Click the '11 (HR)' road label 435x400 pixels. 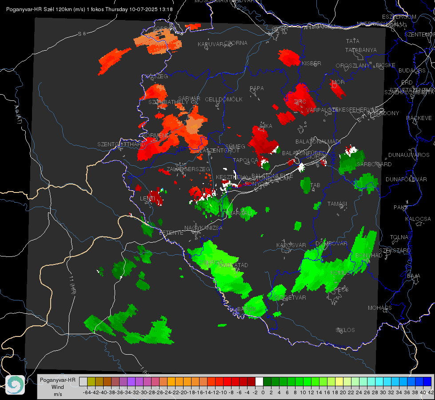73,286
